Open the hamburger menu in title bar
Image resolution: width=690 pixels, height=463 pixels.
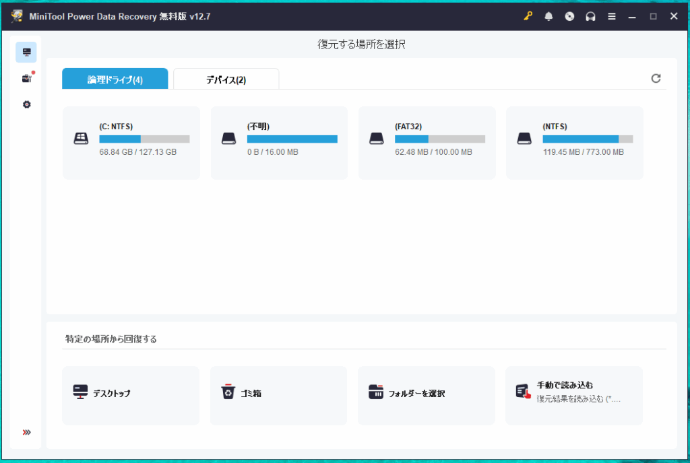click(611, 16)
